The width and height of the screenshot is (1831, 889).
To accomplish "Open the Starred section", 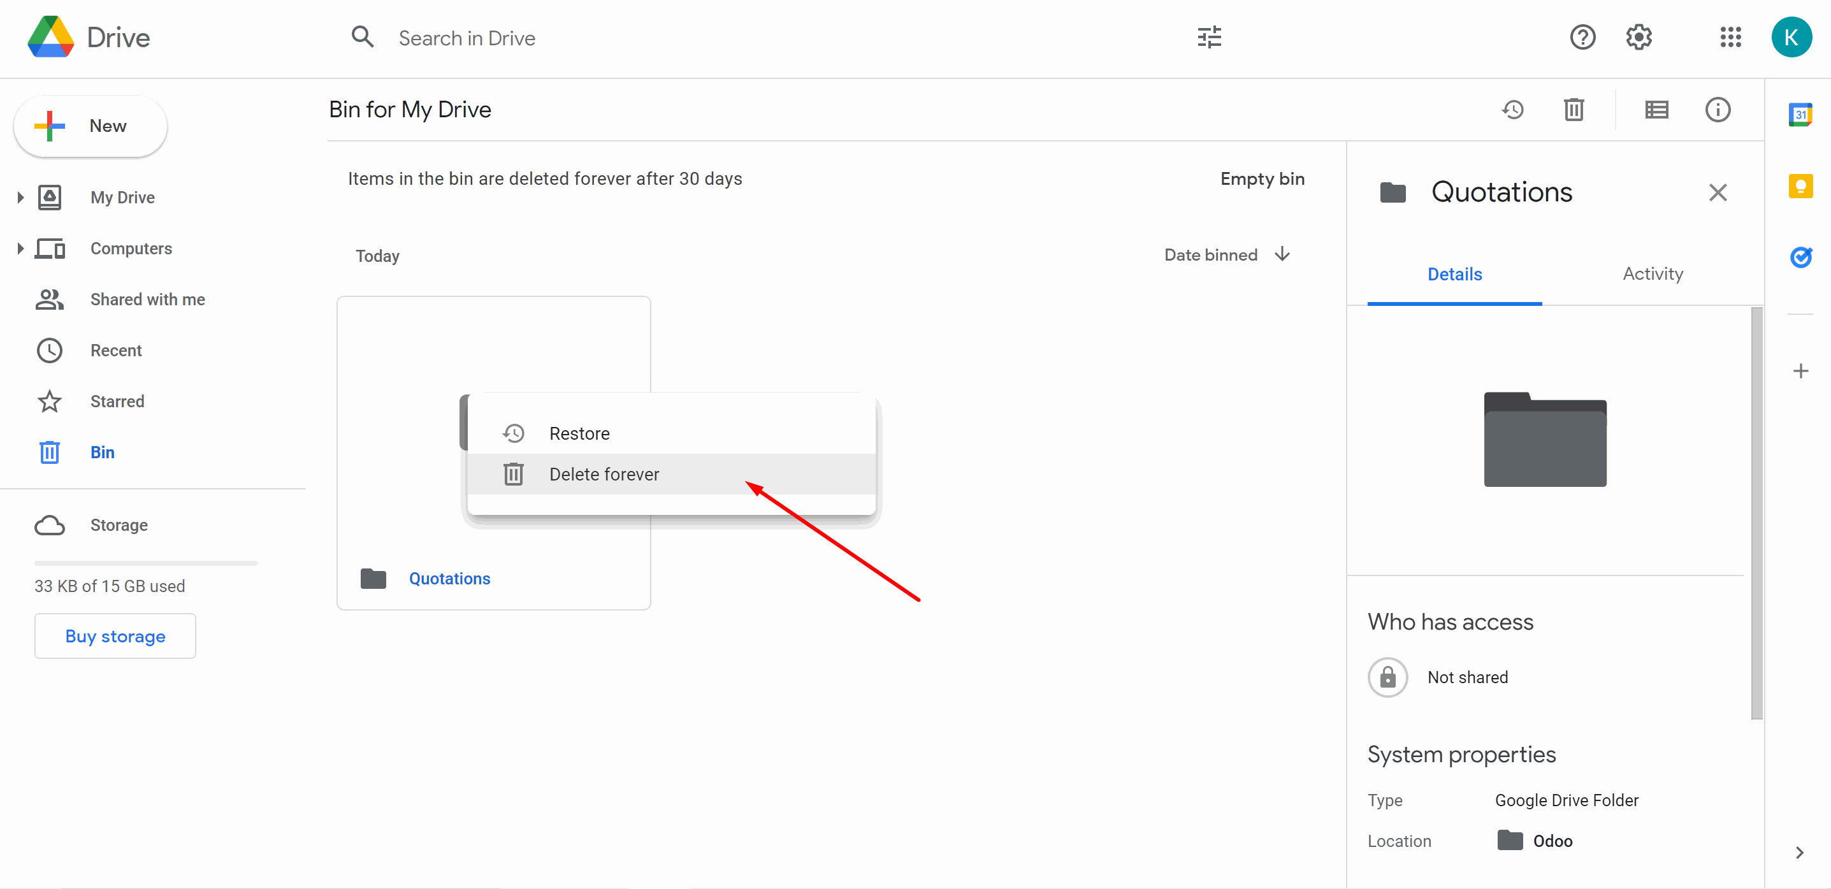I will [117, 401].
